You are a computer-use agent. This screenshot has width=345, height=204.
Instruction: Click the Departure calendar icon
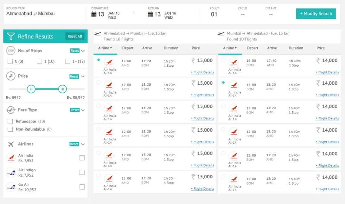click(94, 14)
